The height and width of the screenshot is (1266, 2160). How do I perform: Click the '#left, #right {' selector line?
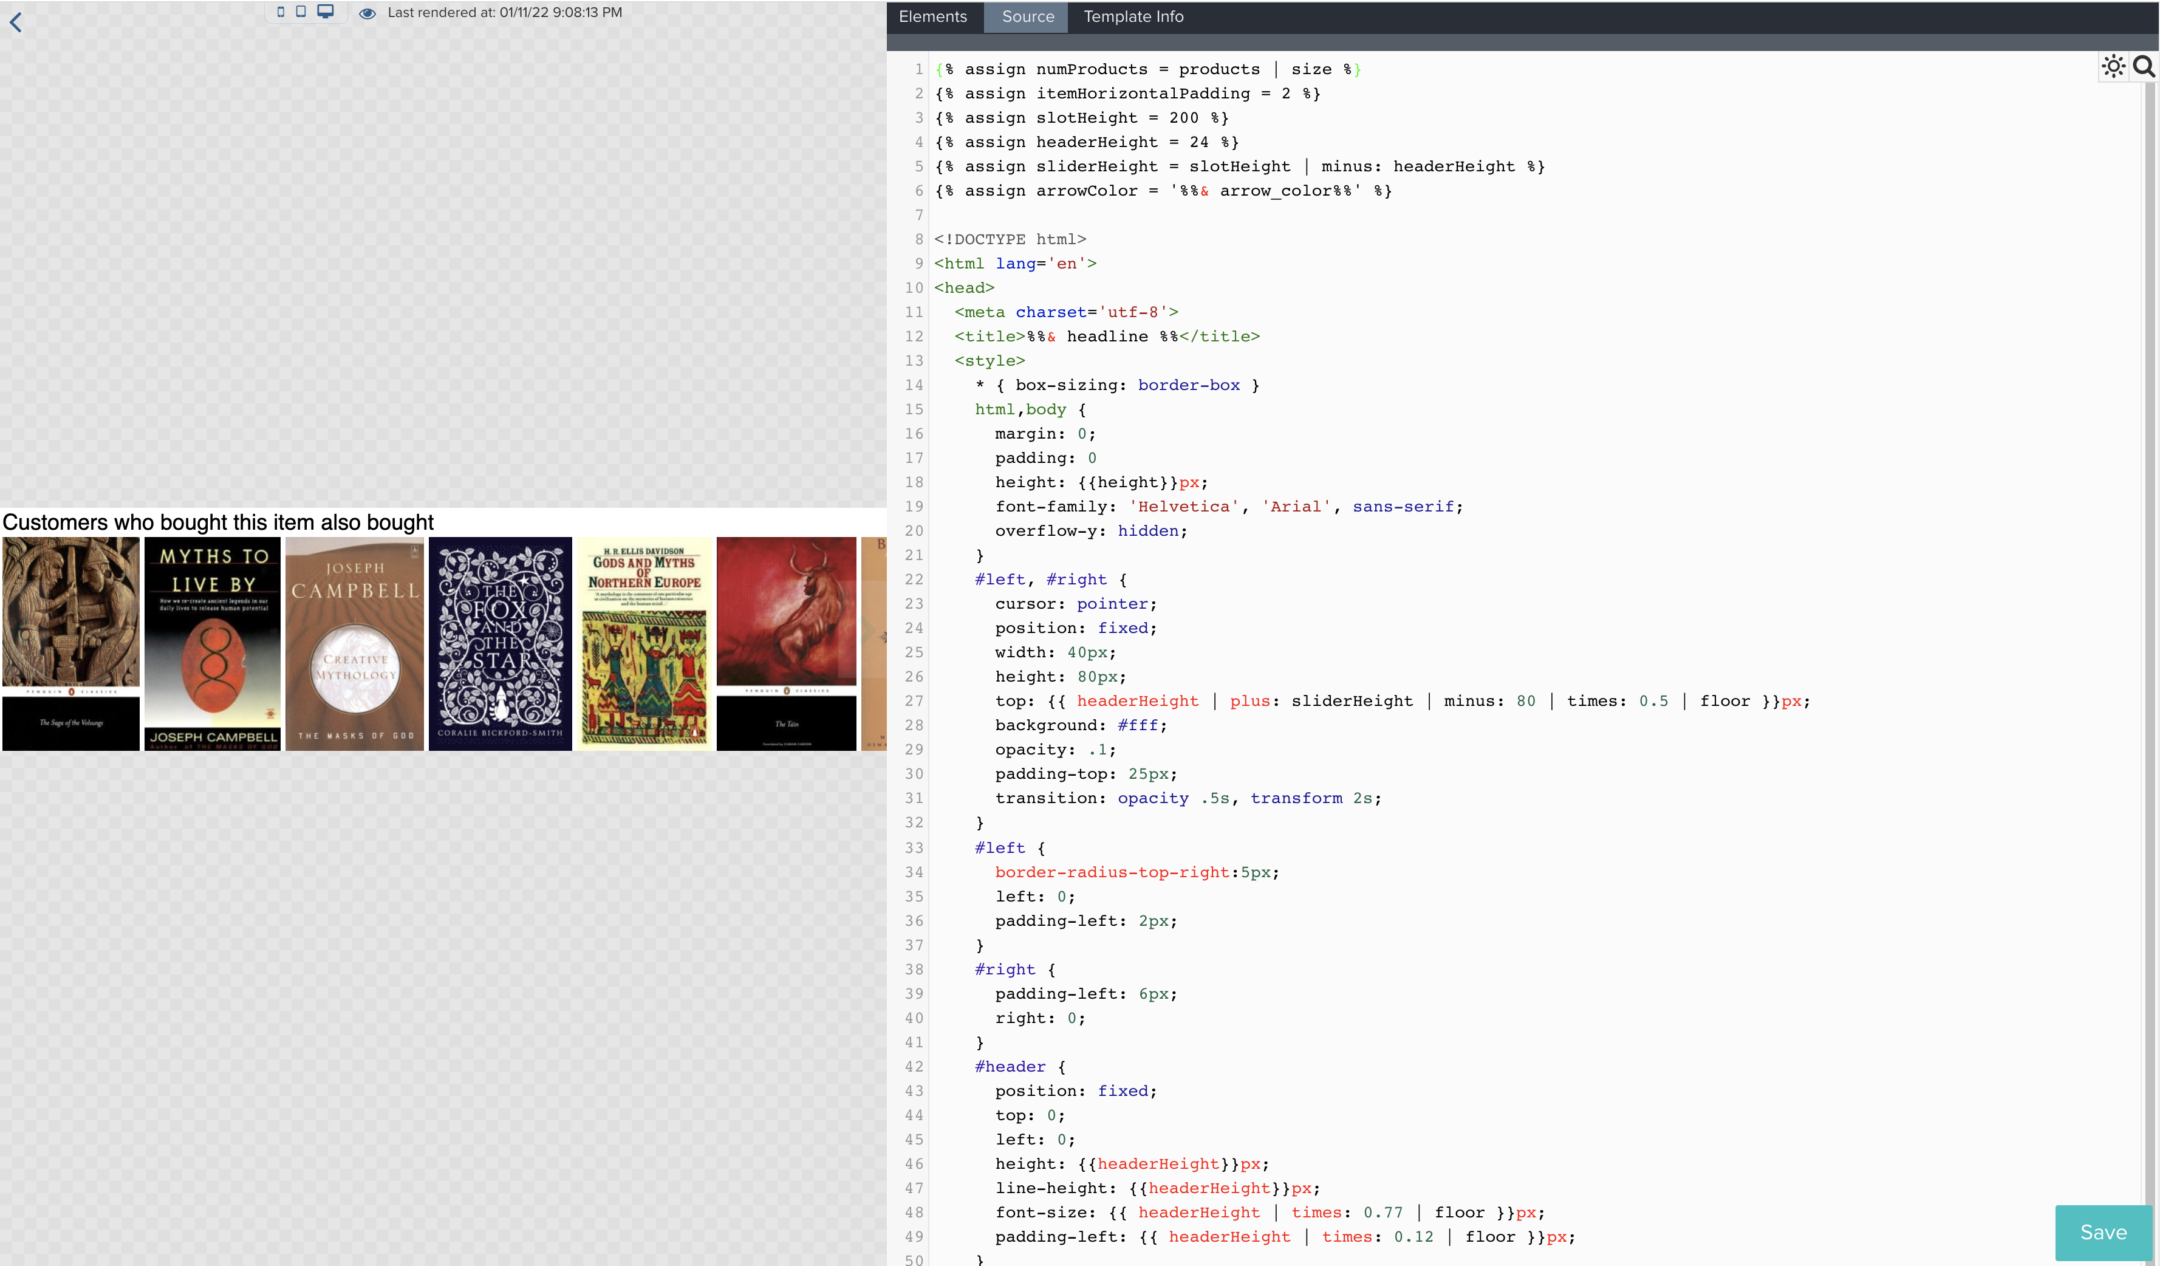pos(1051,580)
